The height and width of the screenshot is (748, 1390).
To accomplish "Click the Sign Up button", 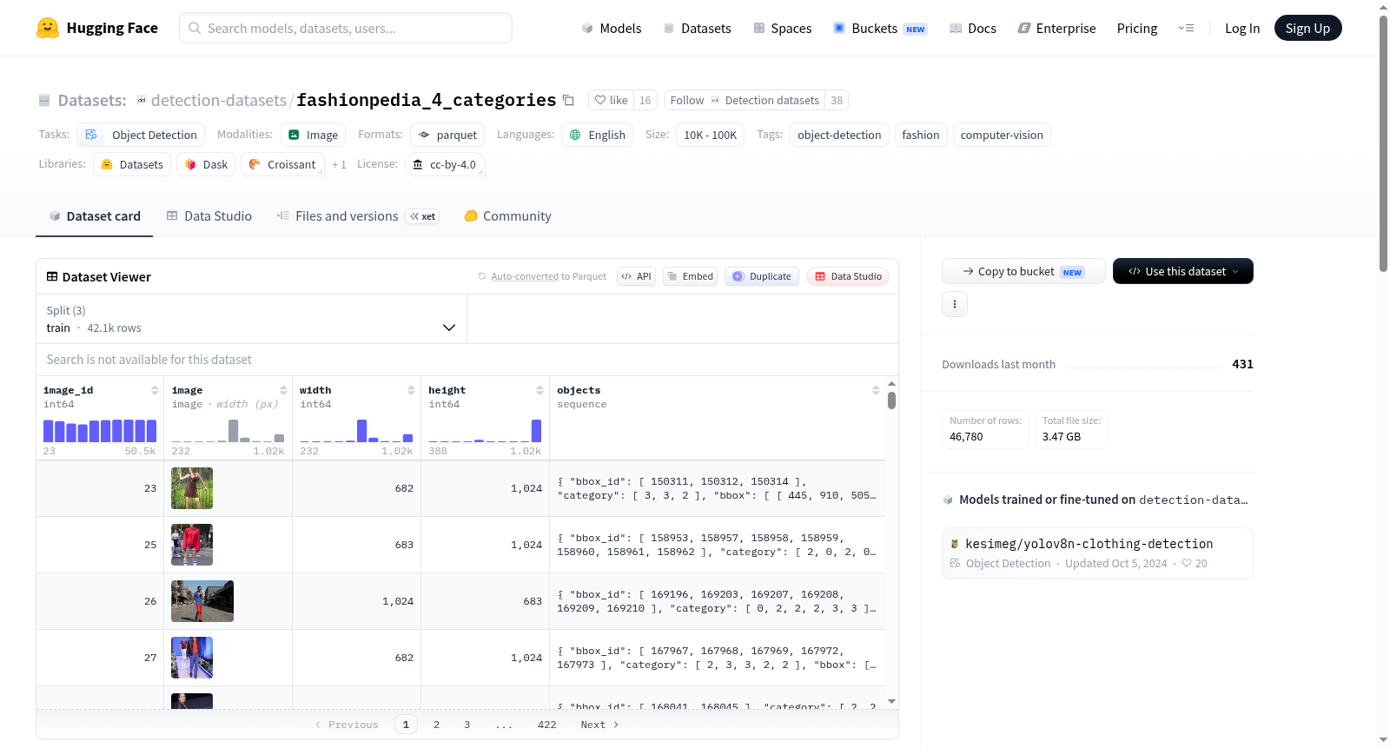I will (x=1307, y=28).
